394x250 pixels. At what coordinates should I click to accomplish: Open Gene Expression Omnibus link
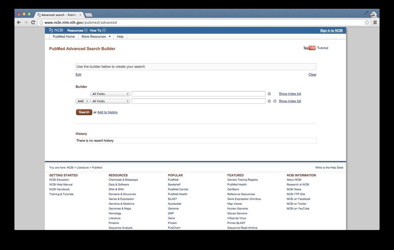pos(244,199)
